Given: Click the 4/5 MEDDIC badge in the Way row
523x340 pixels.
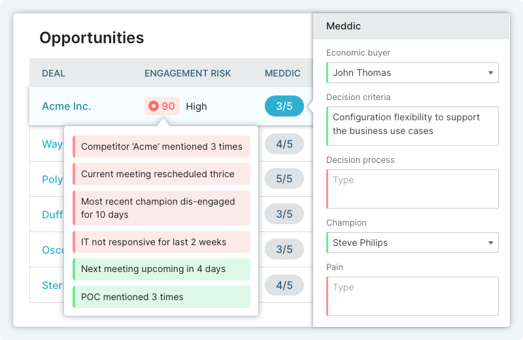Looking at the screenshot, I should [284, 144].
